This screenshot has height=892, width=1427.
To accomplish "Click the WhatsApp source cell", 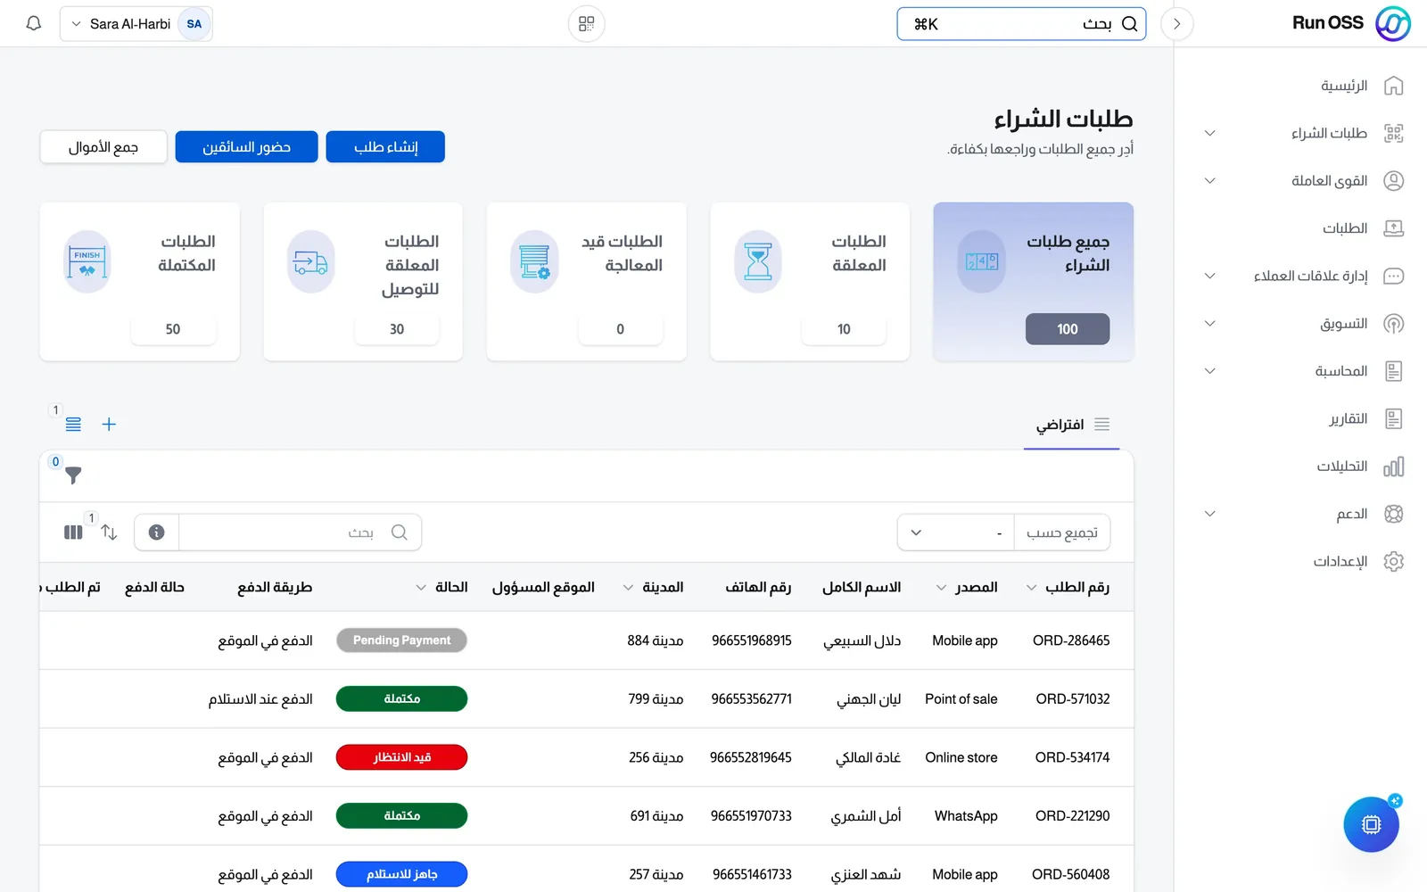I will 966,816.
